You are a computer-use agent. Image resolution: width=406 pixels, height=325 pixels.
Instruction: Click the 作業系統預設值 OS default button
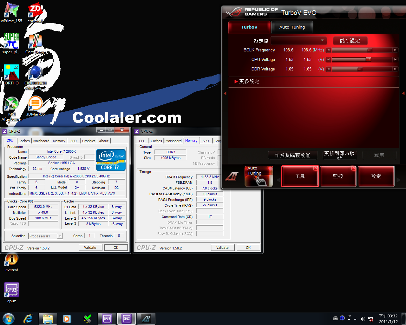(292, 155)
